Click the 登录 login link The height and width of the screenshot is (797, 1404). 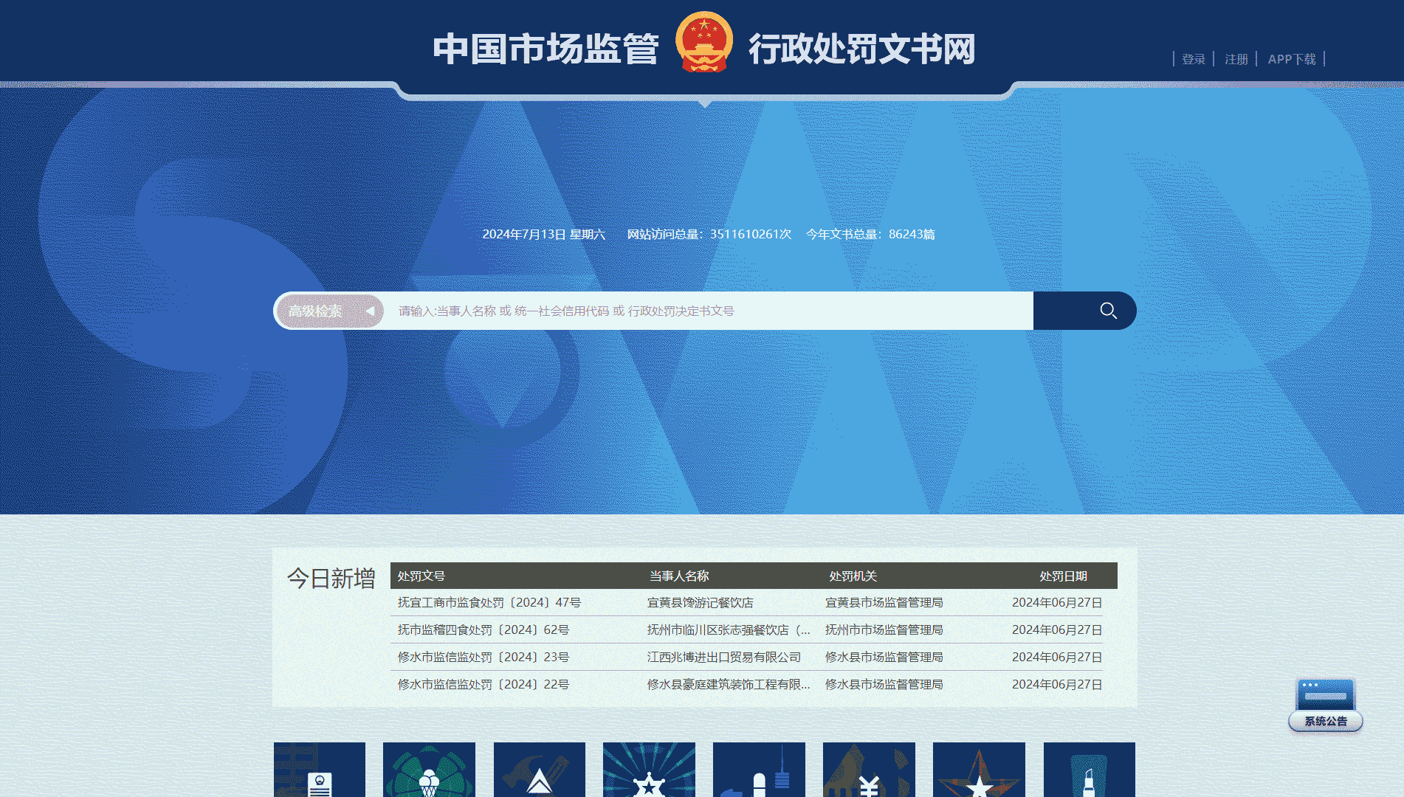pos(1193,59)
